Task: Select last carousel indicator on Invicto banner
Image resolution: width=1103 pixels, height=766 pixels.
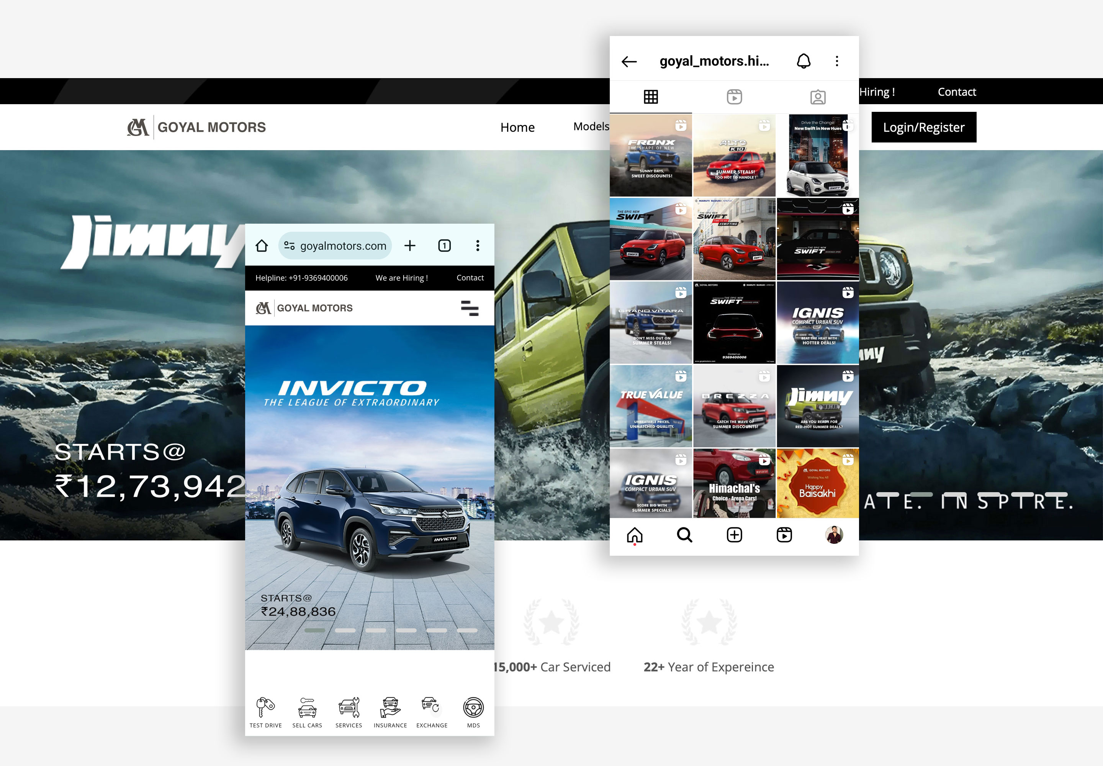Action: pos(467,630)
